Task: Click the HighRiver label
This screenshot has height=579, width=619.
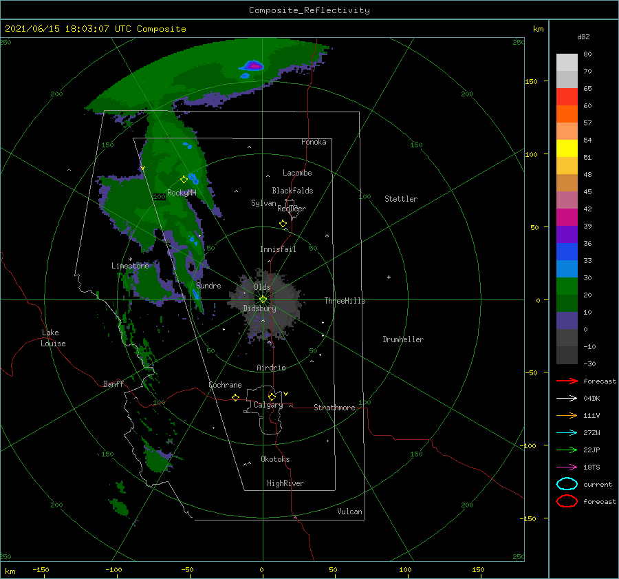Action: click(x=285, y=483)
